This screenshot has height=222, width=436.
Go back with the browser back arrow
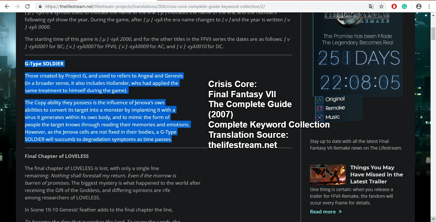7,6
